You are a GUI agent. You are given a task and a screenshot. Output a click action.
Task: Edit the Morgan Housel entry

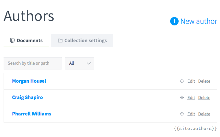[x=191, y=81]
